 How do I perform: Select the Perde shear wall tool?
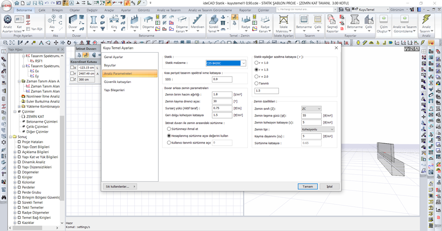134,22
